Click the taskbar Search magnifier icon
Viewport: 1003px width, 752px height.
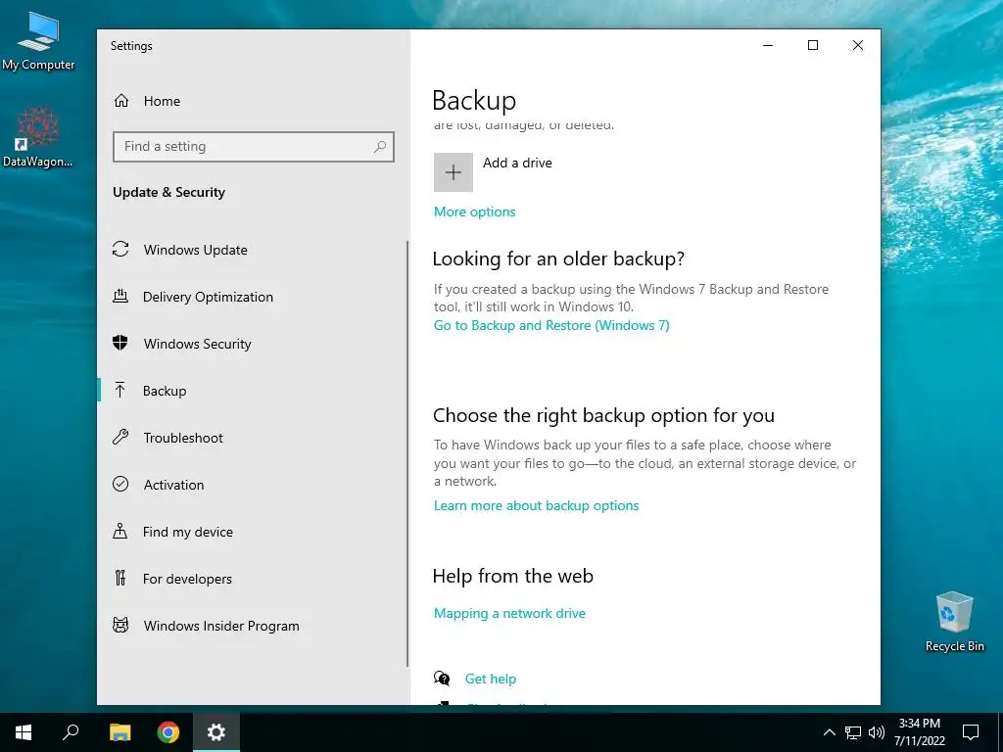71,732
